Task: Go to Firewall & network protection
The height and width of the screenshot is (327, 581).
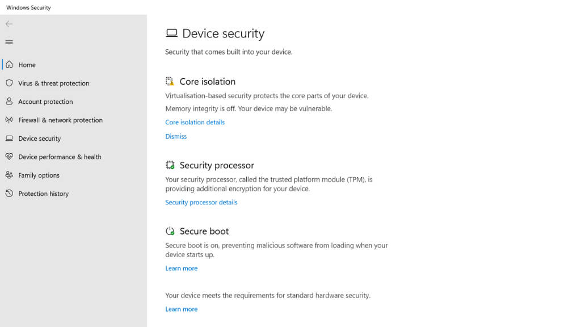Action: coord(60,120)
